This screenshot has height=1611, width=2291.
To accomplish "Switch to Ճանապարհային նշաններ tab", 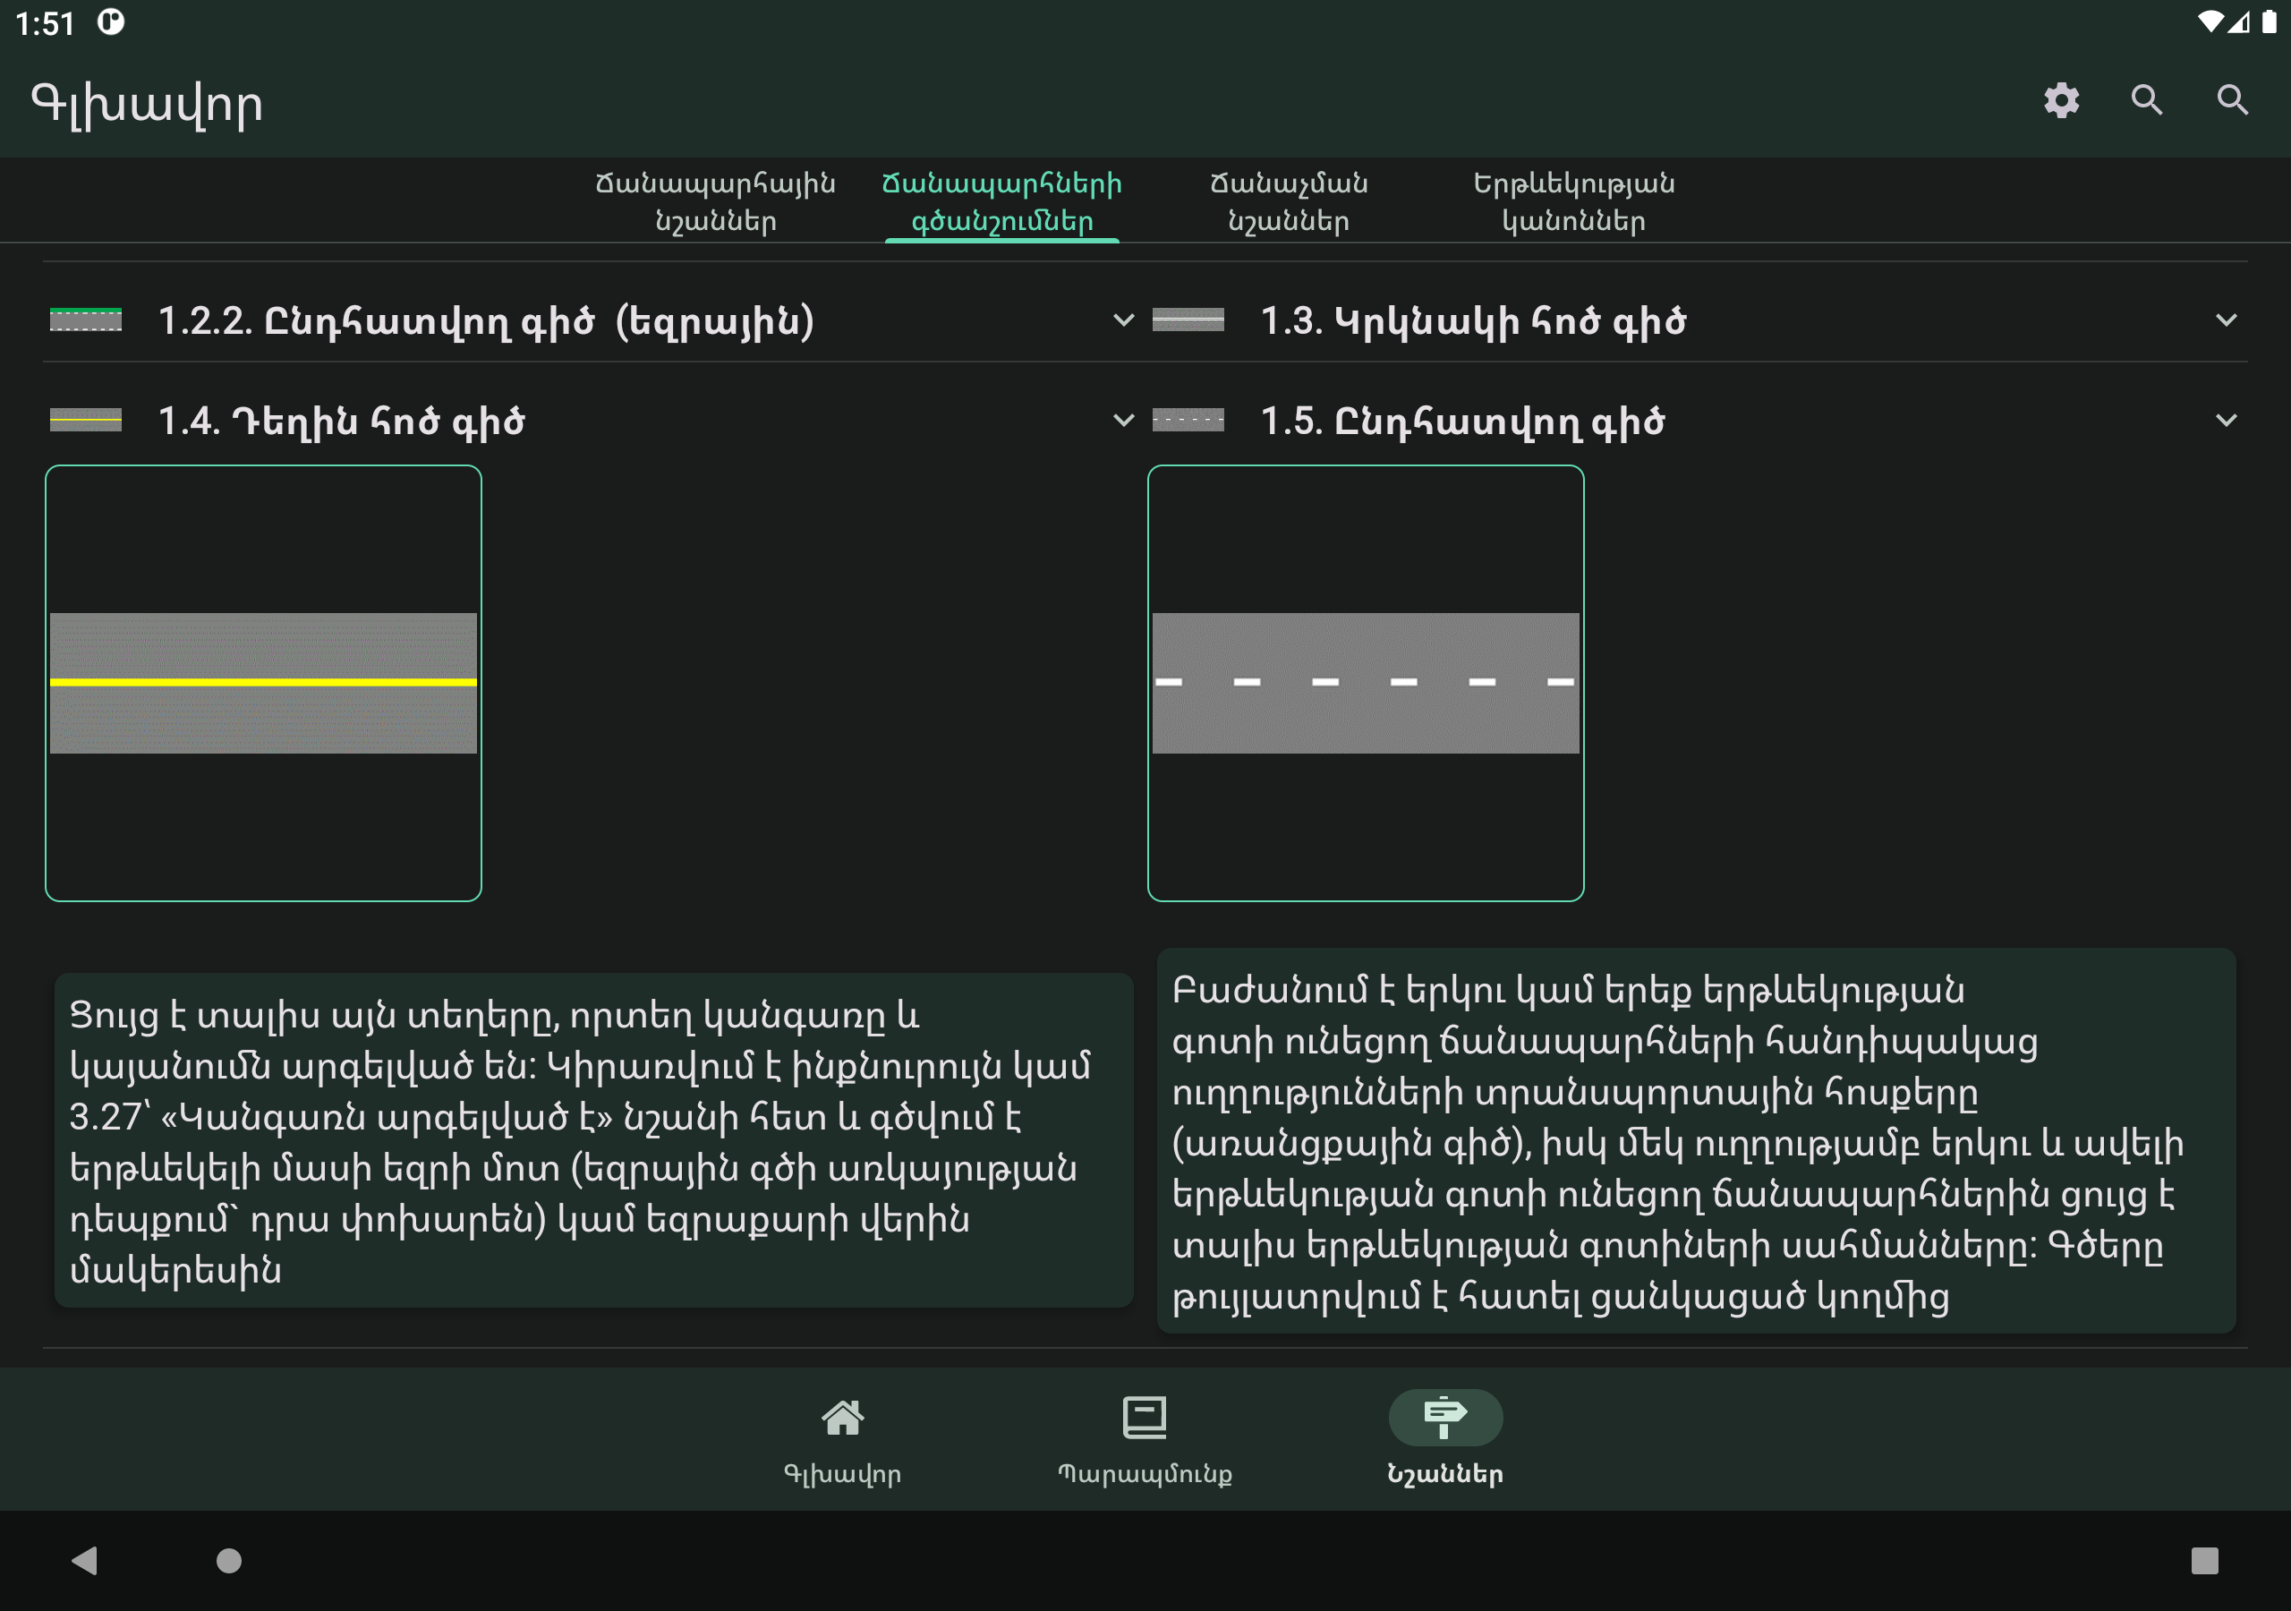I will 715,201.
